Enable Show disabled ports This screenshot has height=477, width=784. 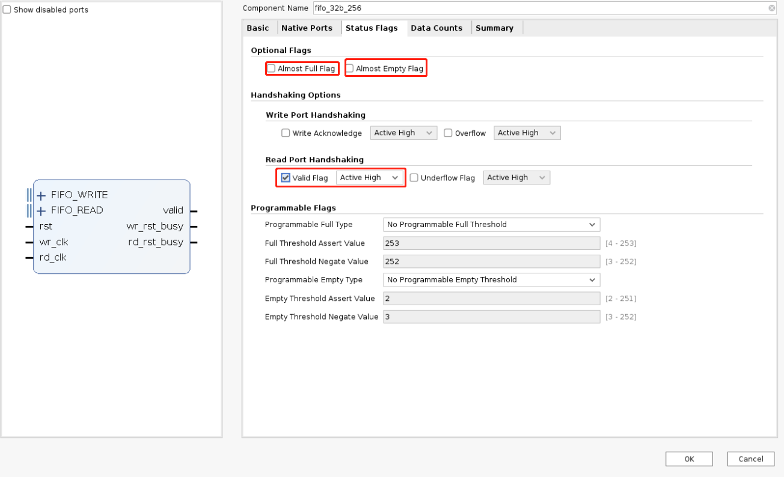coord(7,10)
